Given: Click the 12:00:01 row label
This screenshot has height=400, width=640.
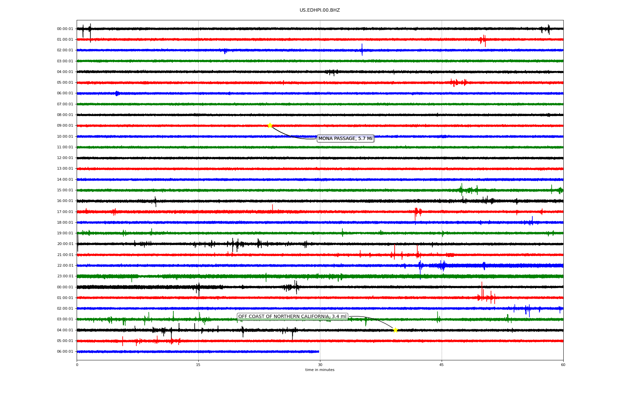Looking at the screenshot, I should click(x=65, y=158).
